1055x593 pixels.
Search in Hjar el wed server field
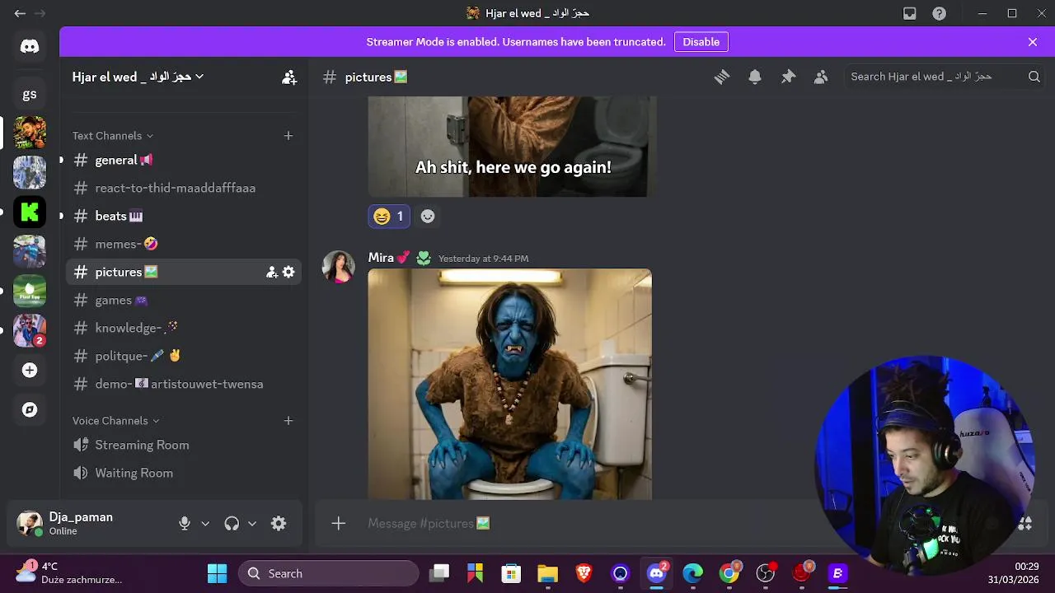[945, 77]
